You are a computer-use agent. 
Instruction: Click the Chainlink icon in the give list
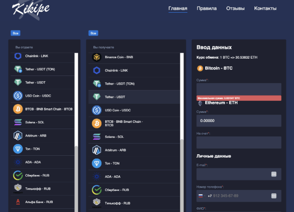pyautogui.click(x=18, y=56)
